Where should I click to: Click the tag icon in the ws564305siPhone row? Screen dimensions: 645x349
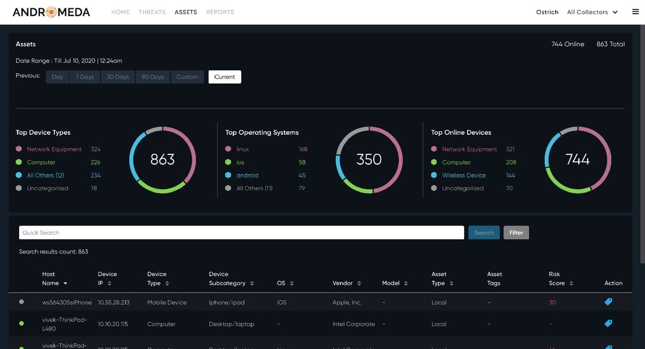coord(608,302)
